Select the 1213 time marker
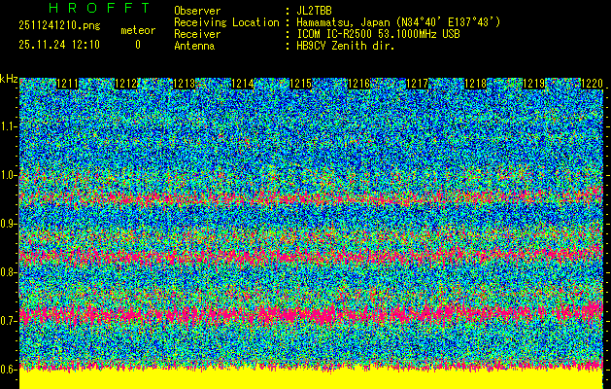 coord(186,85)
